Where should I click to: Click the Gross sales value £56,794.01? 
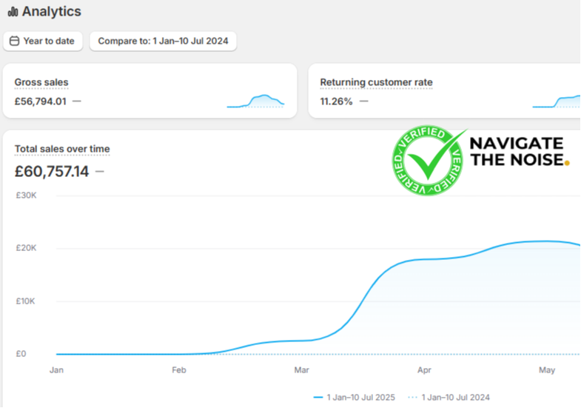[x=41, y=101]
